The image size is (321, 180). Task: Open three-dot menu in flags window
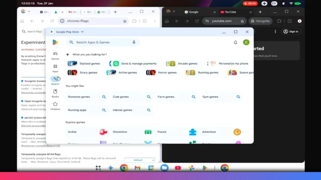point(155,21)
